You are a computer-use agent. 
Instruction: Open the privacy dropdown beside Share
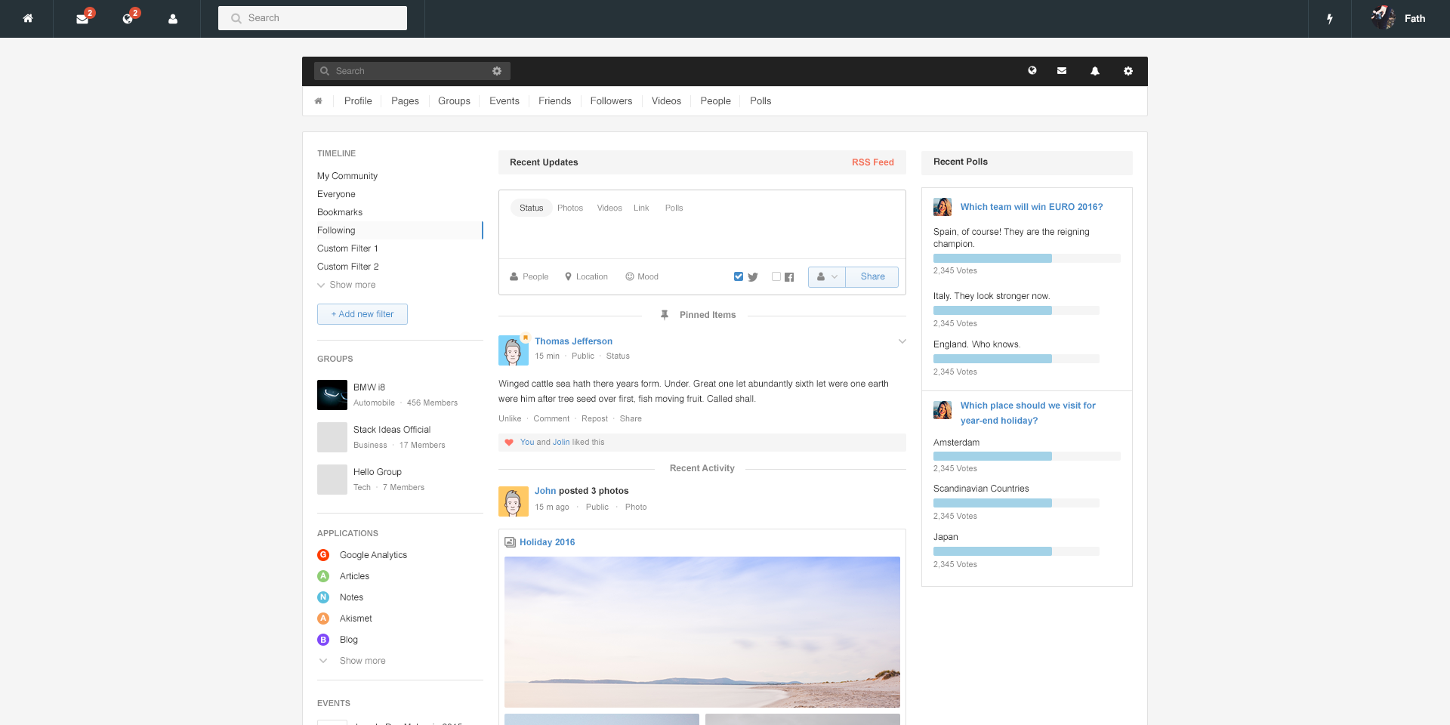pos(827,277)
